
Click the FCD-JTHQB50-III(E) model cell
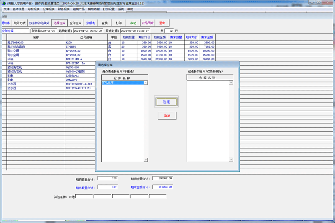click(80, 84)
